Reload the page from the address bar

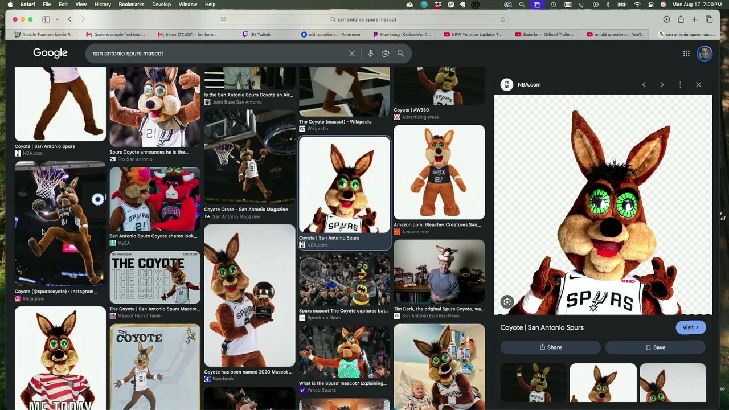[x=503, y=19]
